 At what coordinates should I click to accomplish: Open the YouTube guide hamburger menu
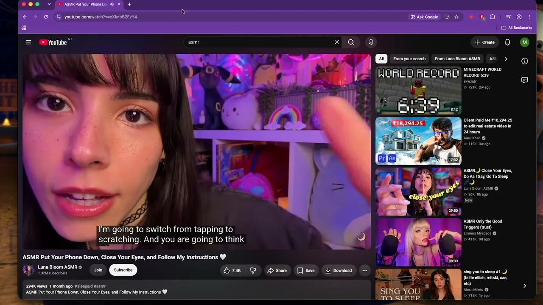point(28,42)
